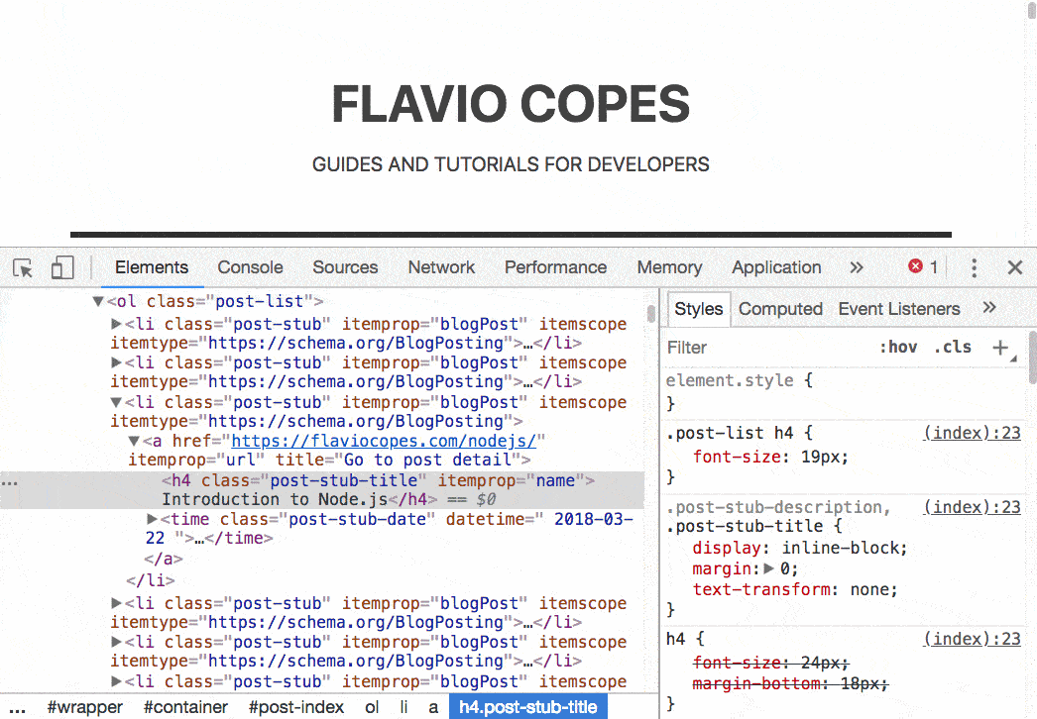Add a new style rule with plus icon

coord(1000,348)
